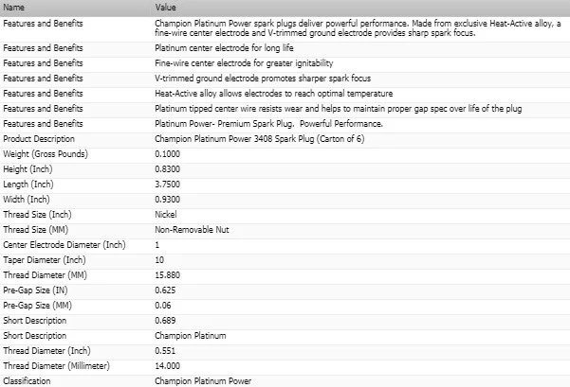
Task: Select the 'Platinum tipped center wire resists wear' value
Action: [x=338, y=109]
